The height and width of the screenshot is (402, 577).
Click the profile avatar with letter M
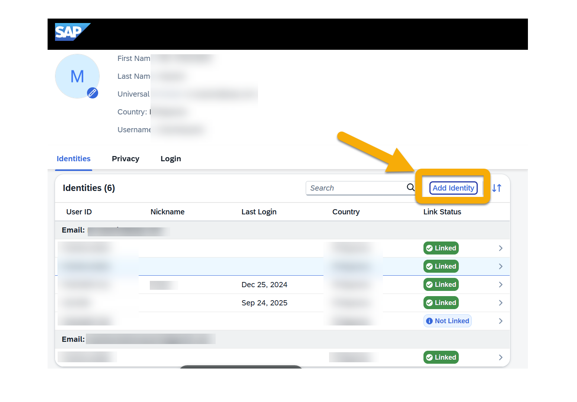pyautogui.click(x=77, y=76)
